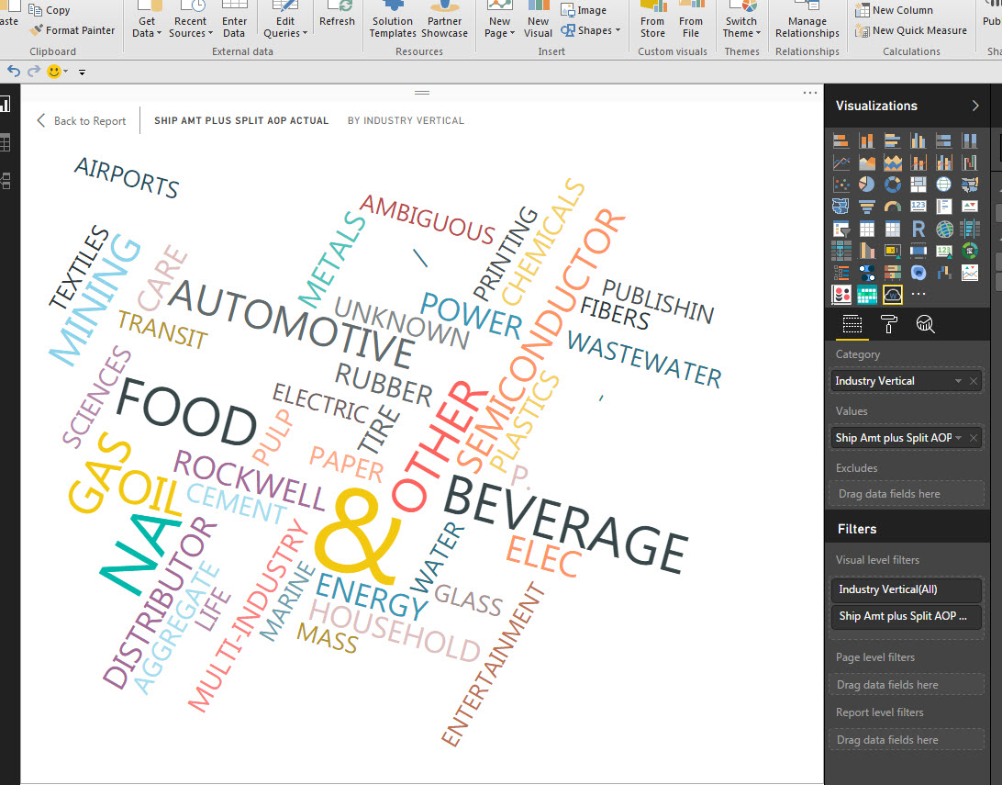This screenshot has width=1002, height=785.
Task: Select the stacked bar chart visual
Action: pyautogui.click(x=841, y=140)
